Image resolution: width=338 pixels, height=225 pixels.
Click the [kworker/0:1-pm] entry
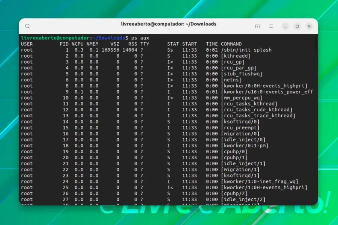pyautogui.click(x=245, y=146)
